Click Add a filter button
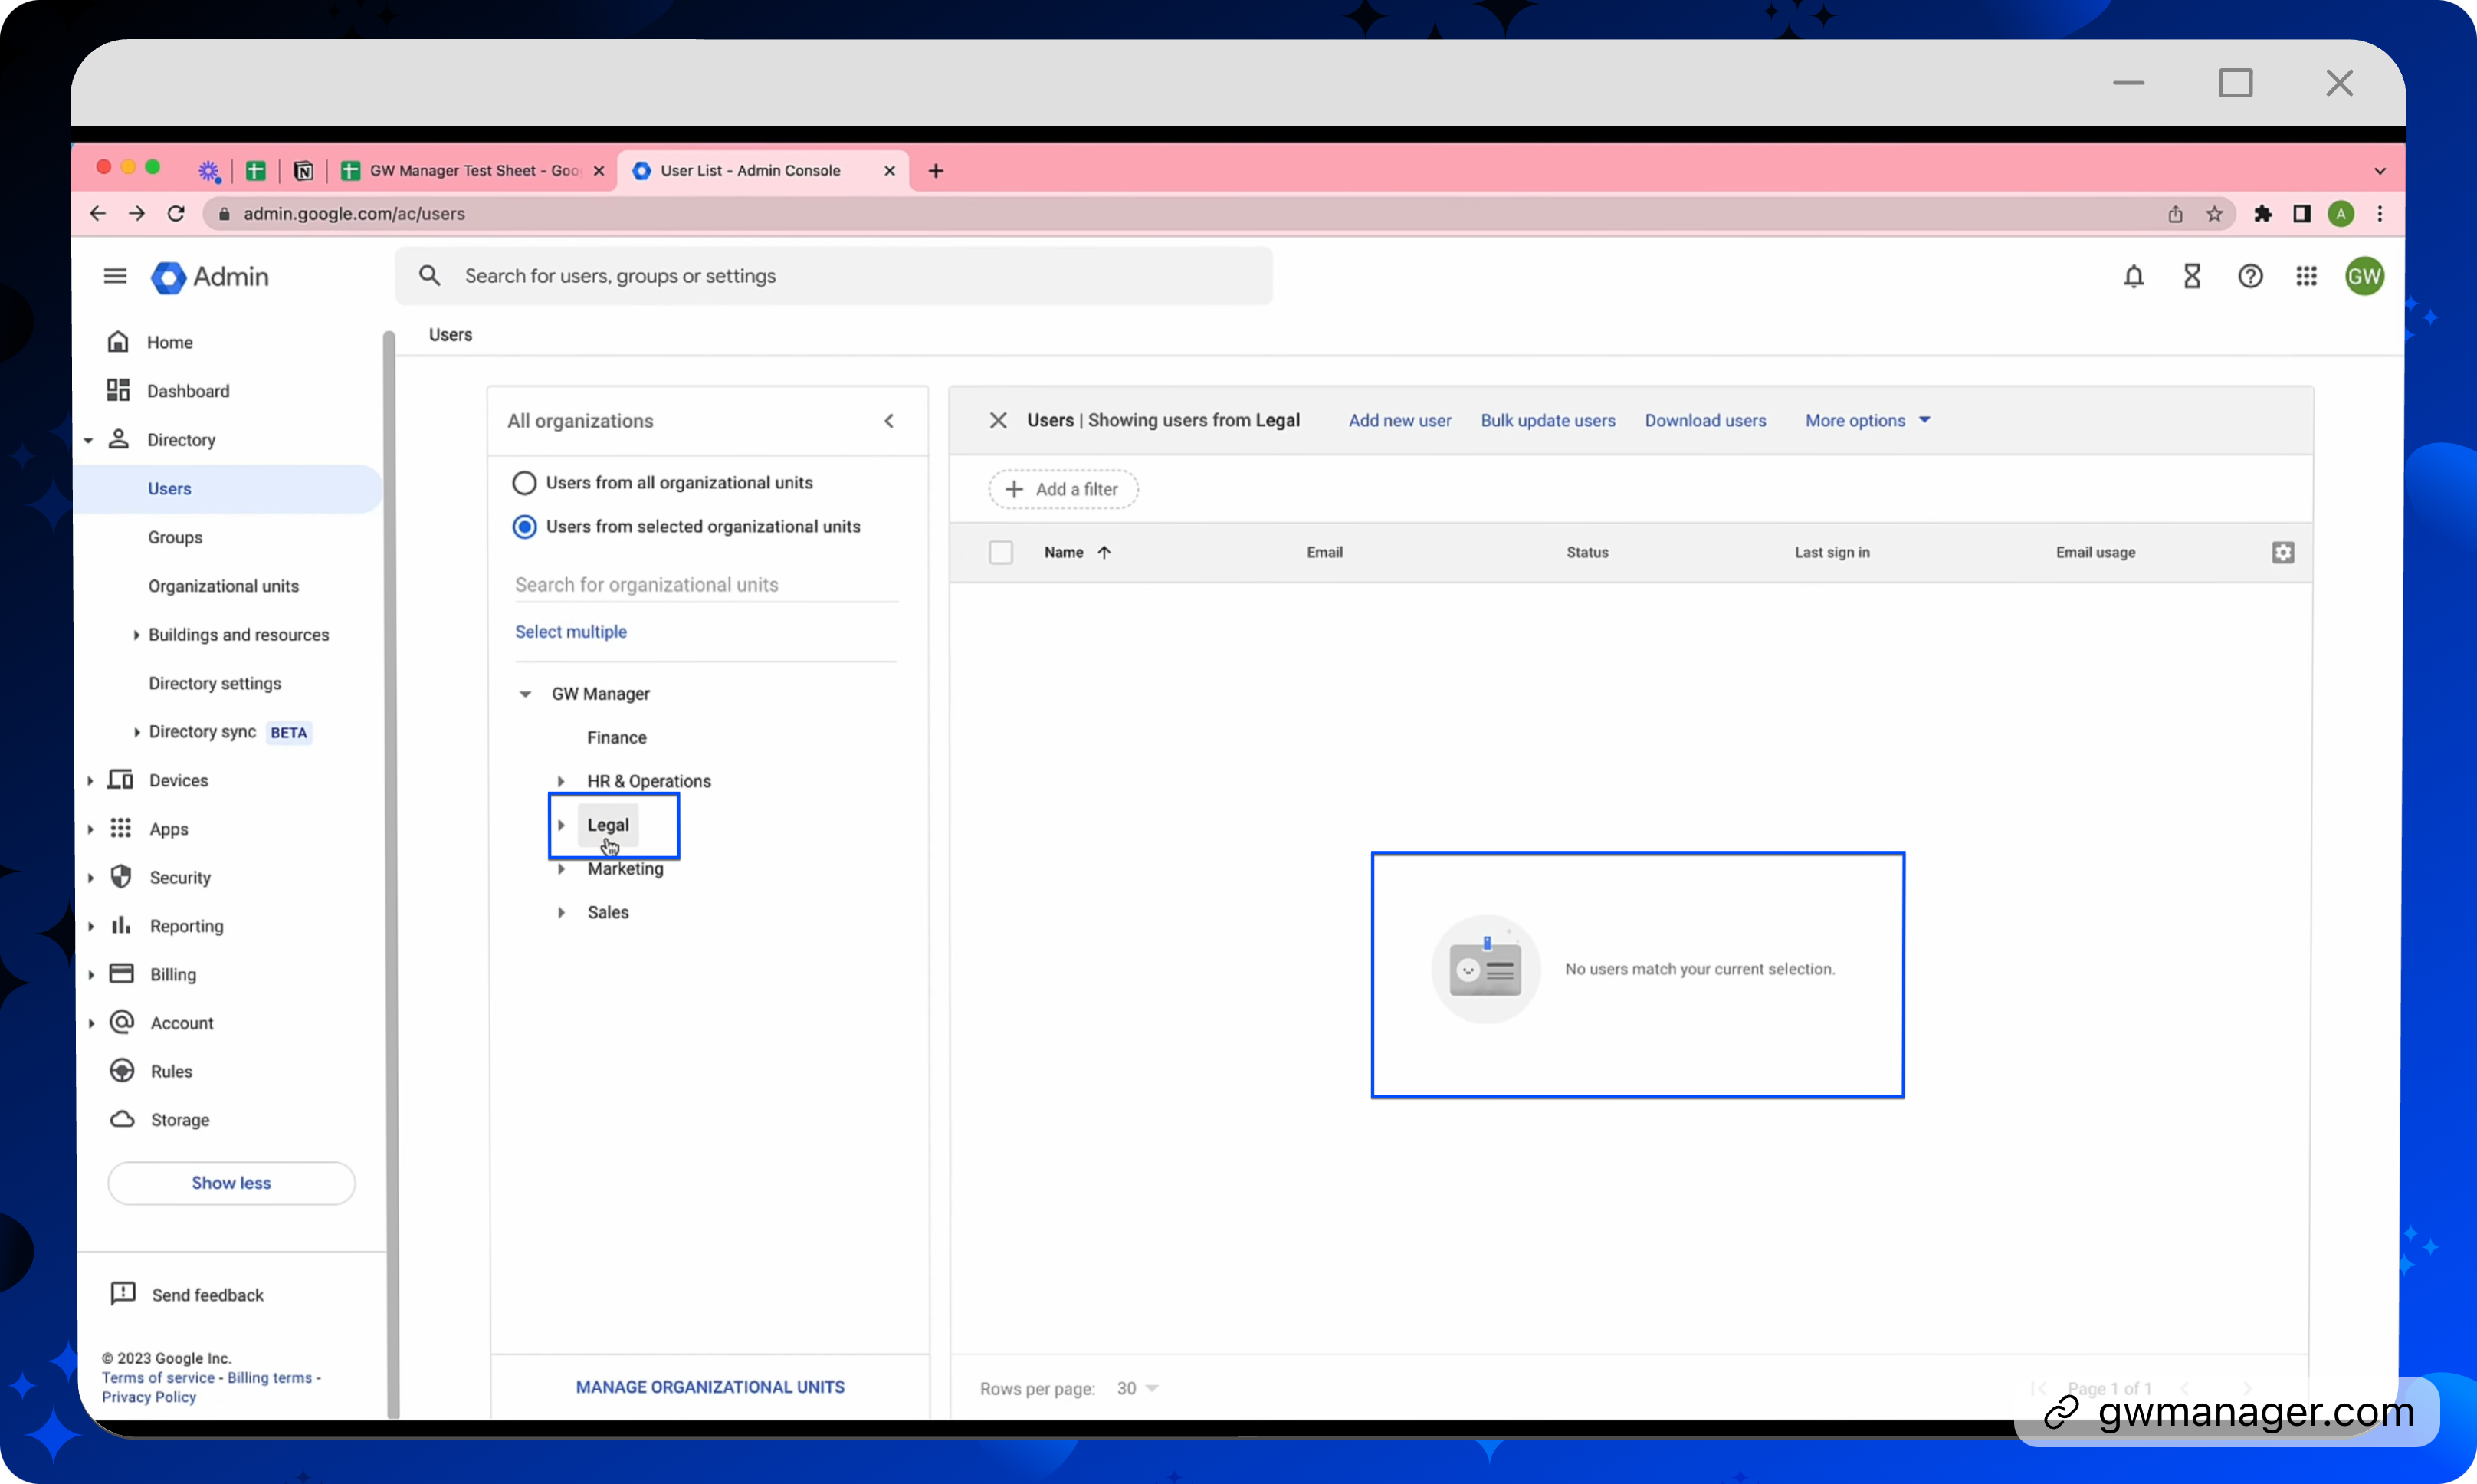Screen dimensions: 2477x1484 [x=1062, y=489]
